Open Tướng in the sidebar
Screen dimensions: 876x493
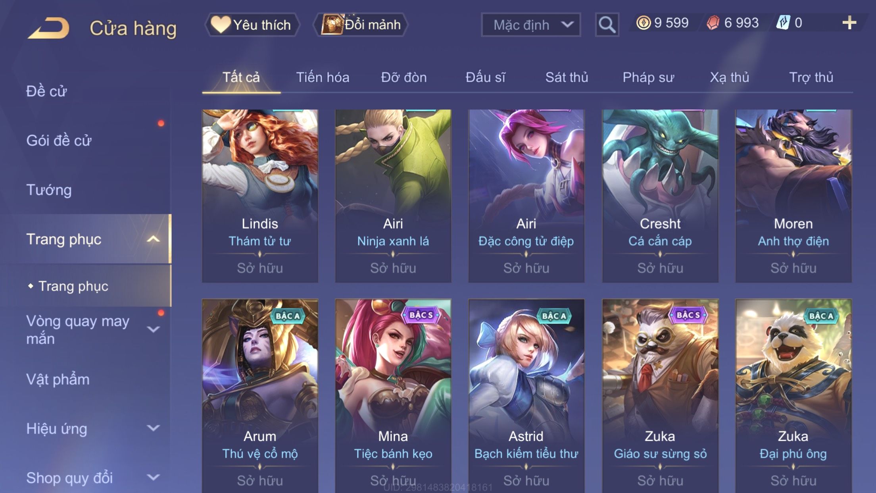coord(49,190)
